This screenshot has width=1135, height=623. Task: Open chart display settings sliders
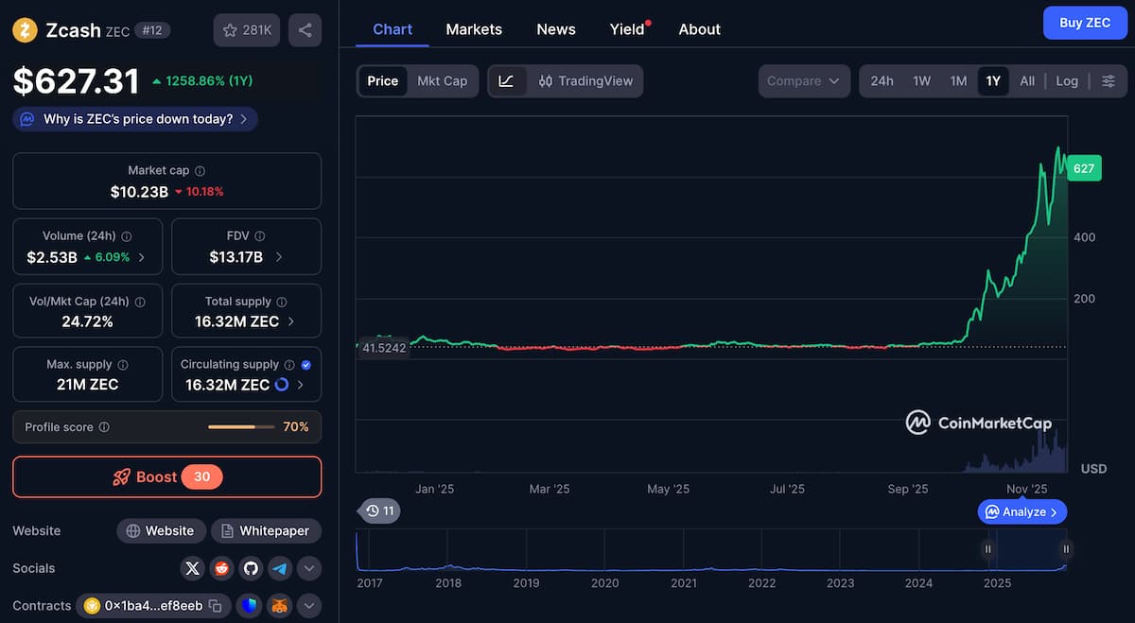(x=1108, y=81)
